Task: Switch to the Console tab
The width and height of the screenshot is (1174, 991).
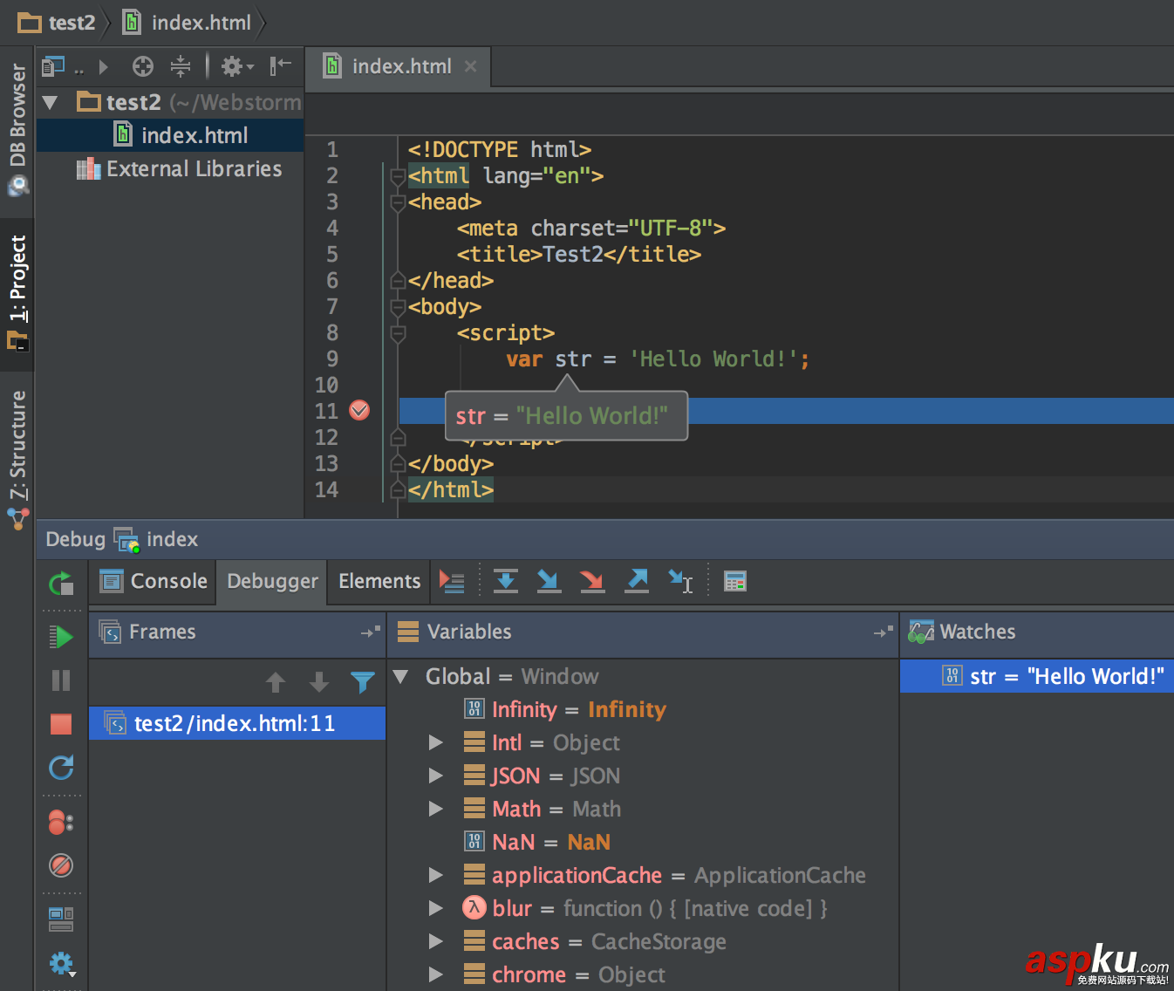Action: [154, 582]
